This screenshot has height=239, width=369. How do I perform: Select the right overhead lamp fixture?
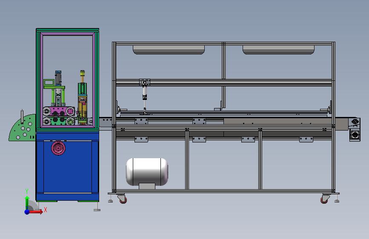point(278,50)
